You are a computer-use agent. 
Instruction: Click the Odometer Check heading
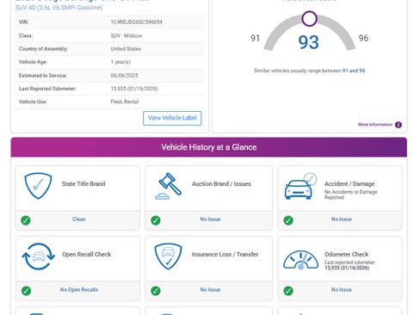point(347,255)
